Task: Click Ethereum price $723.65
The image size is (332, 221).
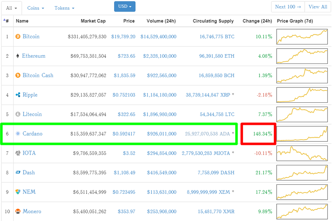Action: (126, 56)
